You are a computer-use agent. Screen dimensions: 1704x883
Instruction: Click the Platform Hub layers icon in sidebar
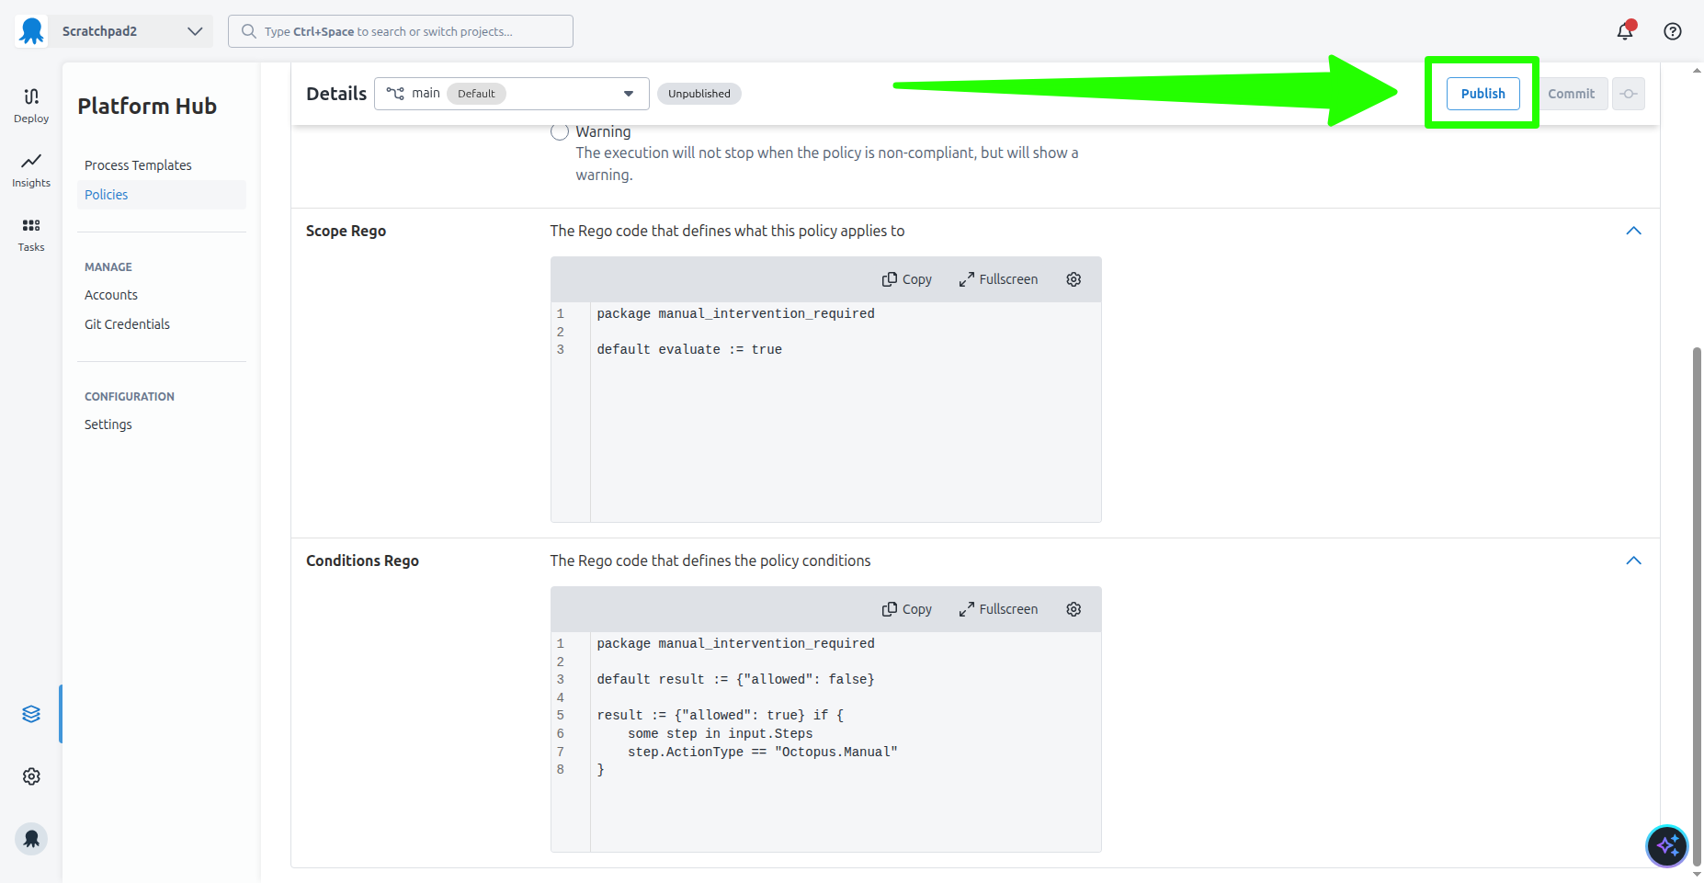(30, 713)
